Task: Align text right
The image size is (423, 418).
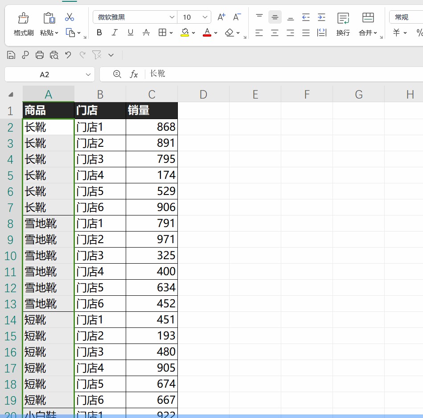Action: click(x=290, y=33)
